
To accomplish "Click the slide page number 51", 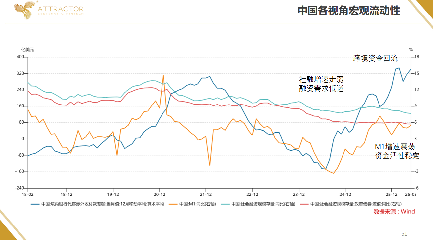I will 404,234.
